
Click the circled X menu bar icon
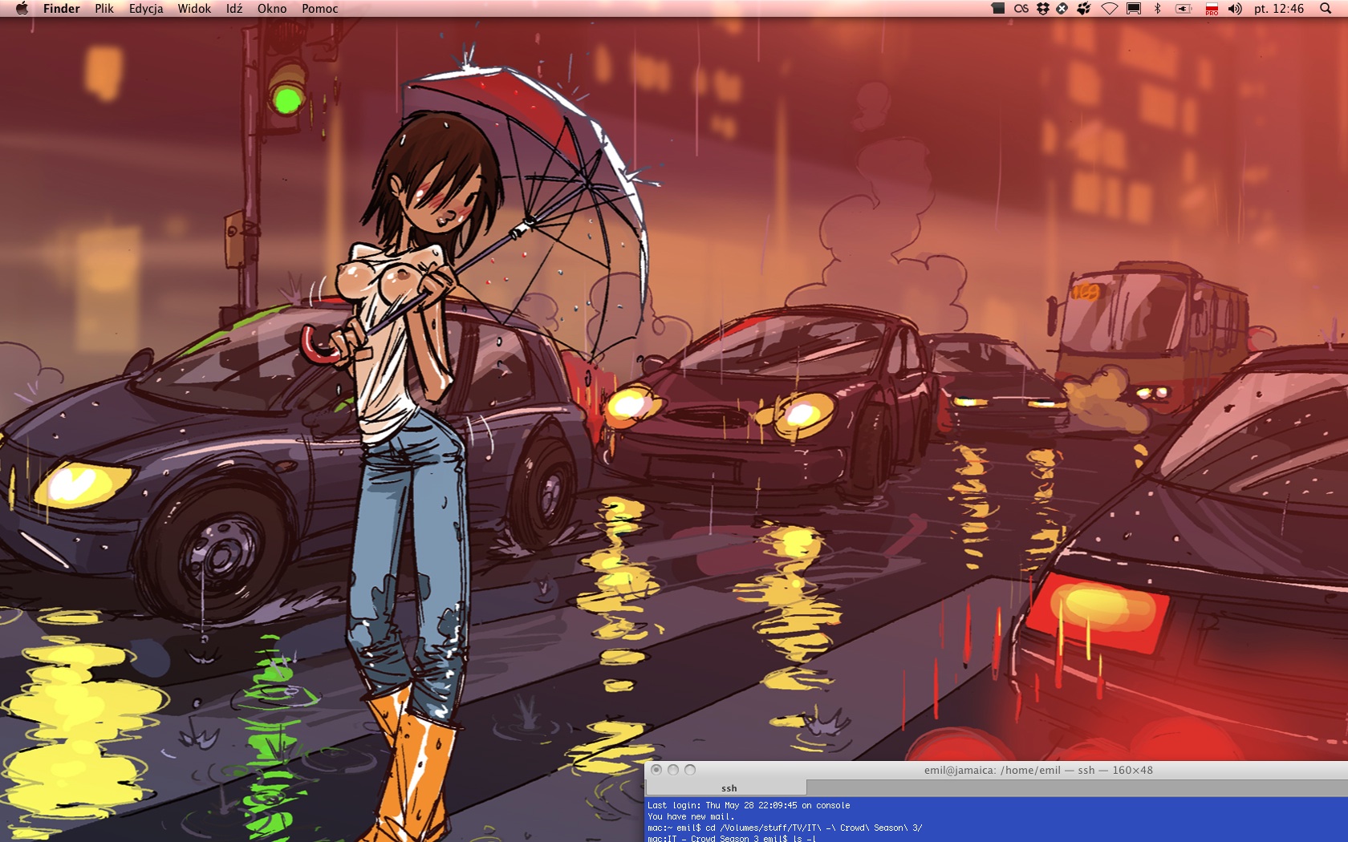[1062, 9]
